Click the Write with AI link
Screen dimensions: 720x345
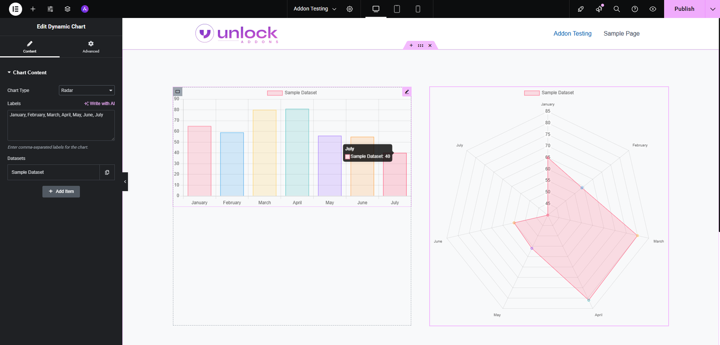pos(99,104)
